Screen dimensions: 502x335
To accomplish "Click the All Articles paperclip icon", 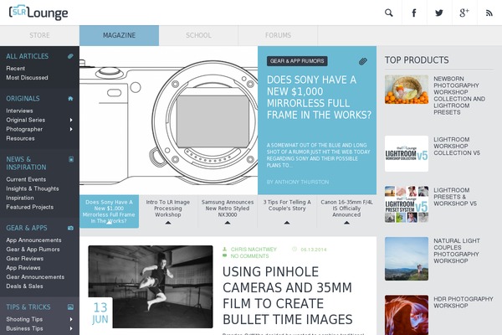I will 70,56.
